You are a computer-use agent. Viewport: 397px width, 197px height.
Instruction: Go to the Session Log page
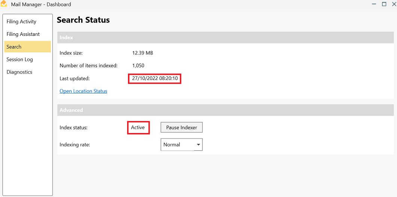[19, 60]
